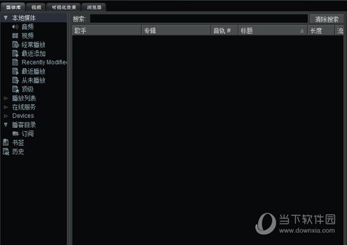347x245 pixels.
Task: Sort by the 专辑 column header
Action: point(176,30)
